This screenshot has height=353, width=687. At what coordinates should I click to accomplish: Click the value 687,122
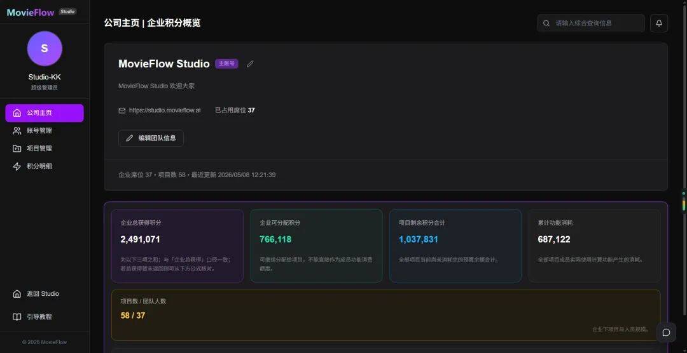554,239
